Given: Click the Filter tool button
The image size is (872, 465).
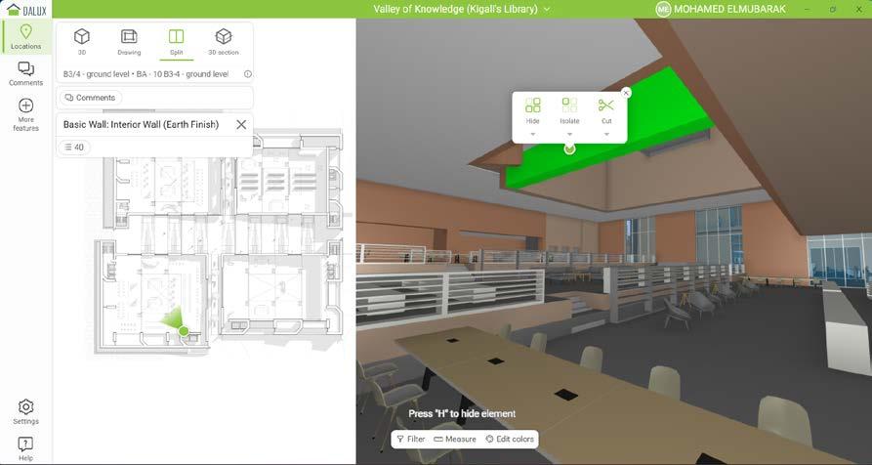Looking at the screenshot, I should tap(411, 439).
